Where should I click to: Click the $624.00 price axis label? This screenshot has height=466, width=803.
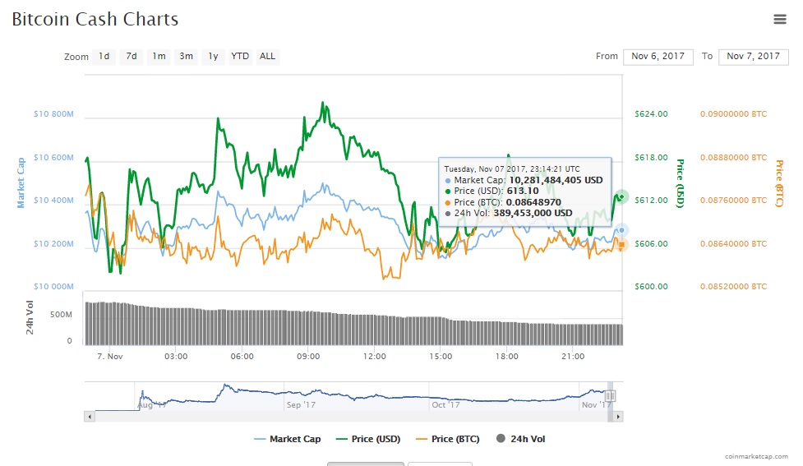pos(652,113)
